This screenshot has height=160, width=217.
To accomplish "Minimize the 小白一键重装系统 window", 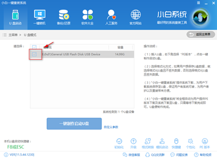I will tap(206, 3).
